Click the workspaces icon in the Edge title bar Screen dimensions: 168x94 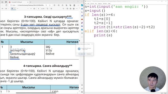tap(2, 2)
